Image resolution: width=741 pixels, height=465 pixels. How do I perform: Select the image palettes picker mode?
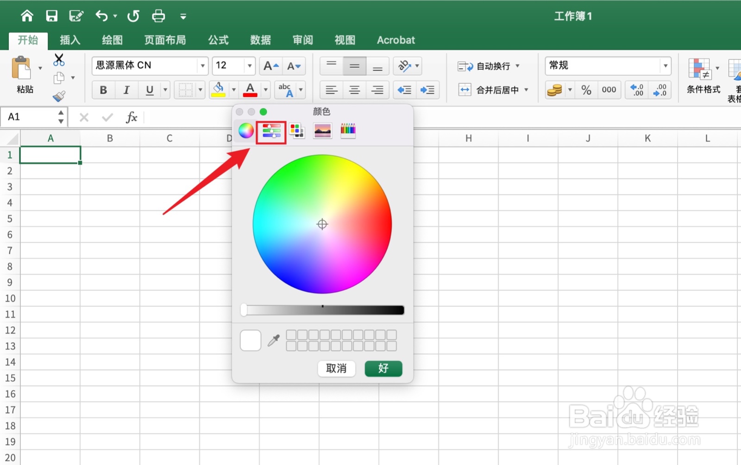[322, 131]
